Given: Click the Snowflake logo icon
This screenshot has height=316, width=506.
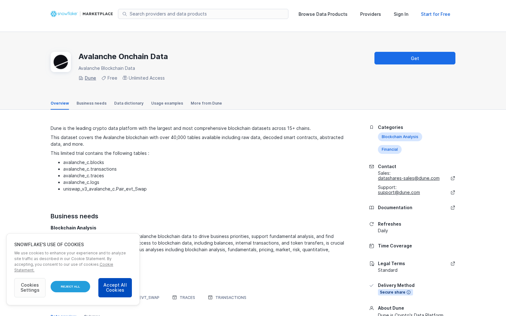Looking at the screenshot, I should pyautogui.click(x=53, y=14).
